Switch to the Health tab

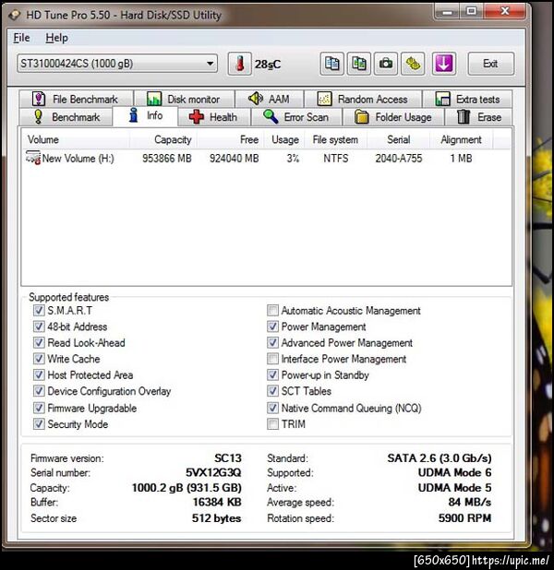click(213, 117)
